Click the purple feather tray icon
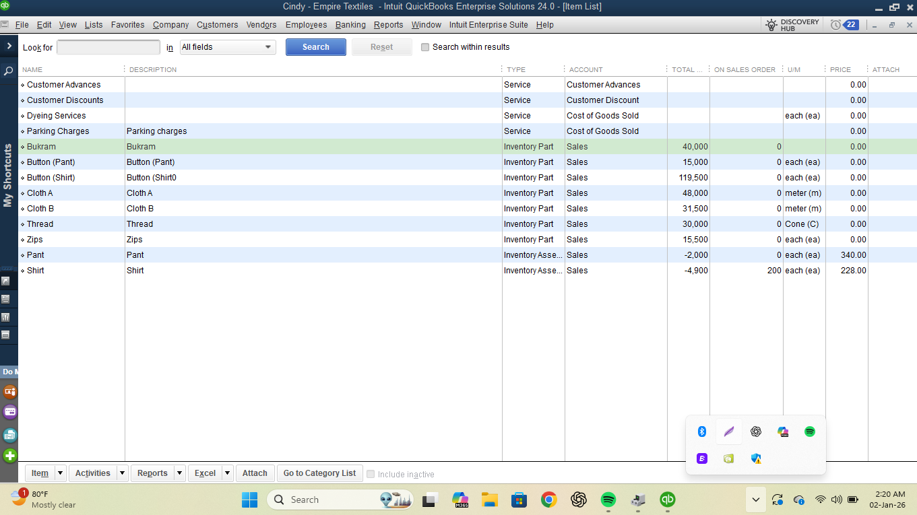Image resolution: width=917 pixels, height=515 pixels. [728, 432]
